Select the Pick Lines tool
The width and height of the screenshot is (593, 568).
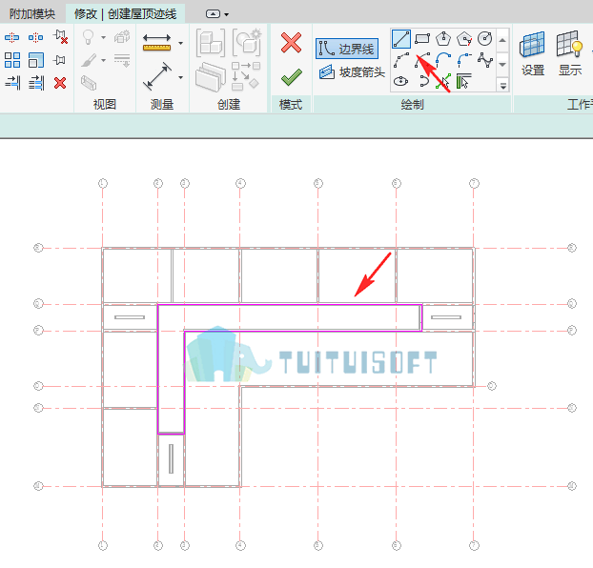coord(443,81)
